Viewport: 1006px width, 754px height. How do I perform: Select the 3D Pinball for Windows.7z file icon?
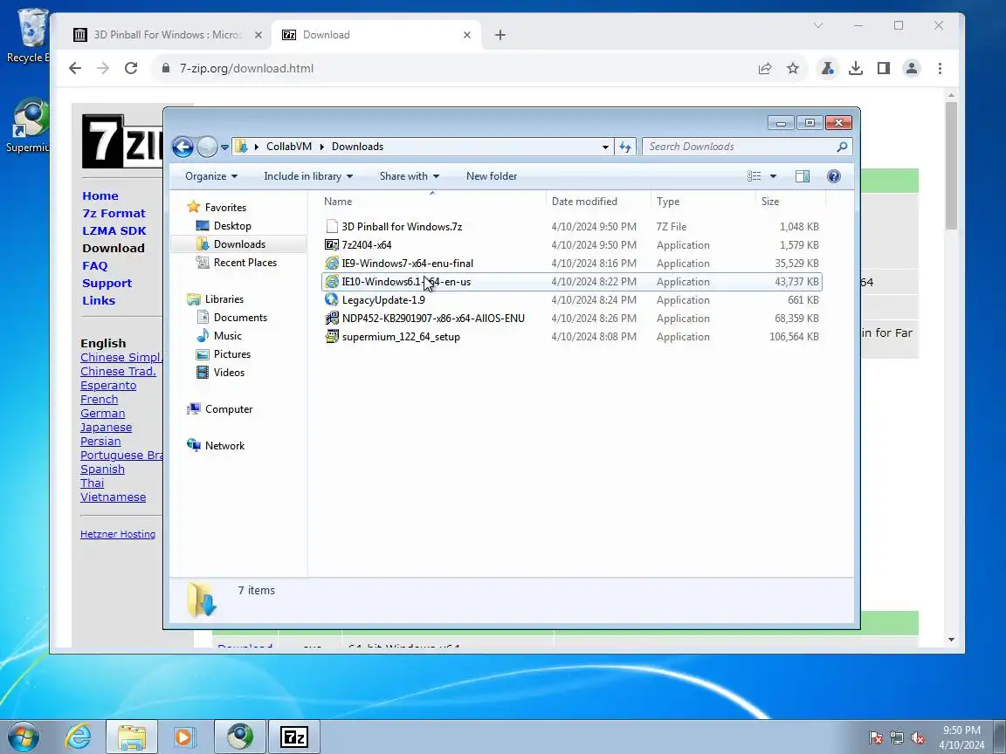[332, 226]
